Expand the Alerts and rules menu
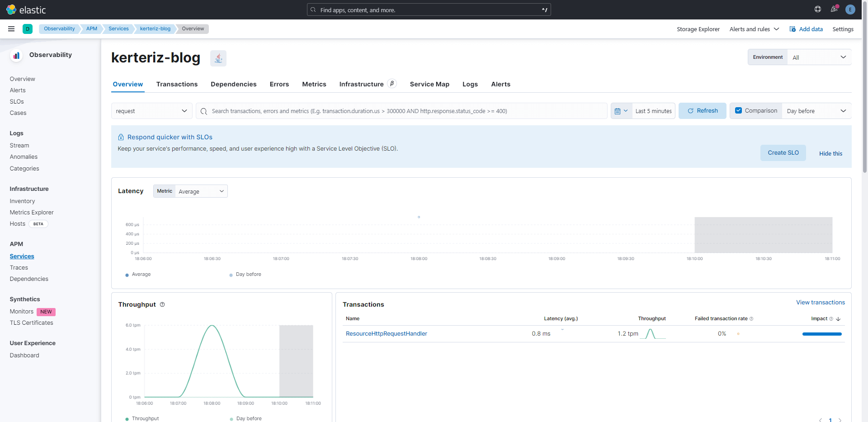This screenshot has height=422, width=868. point(754,29)
